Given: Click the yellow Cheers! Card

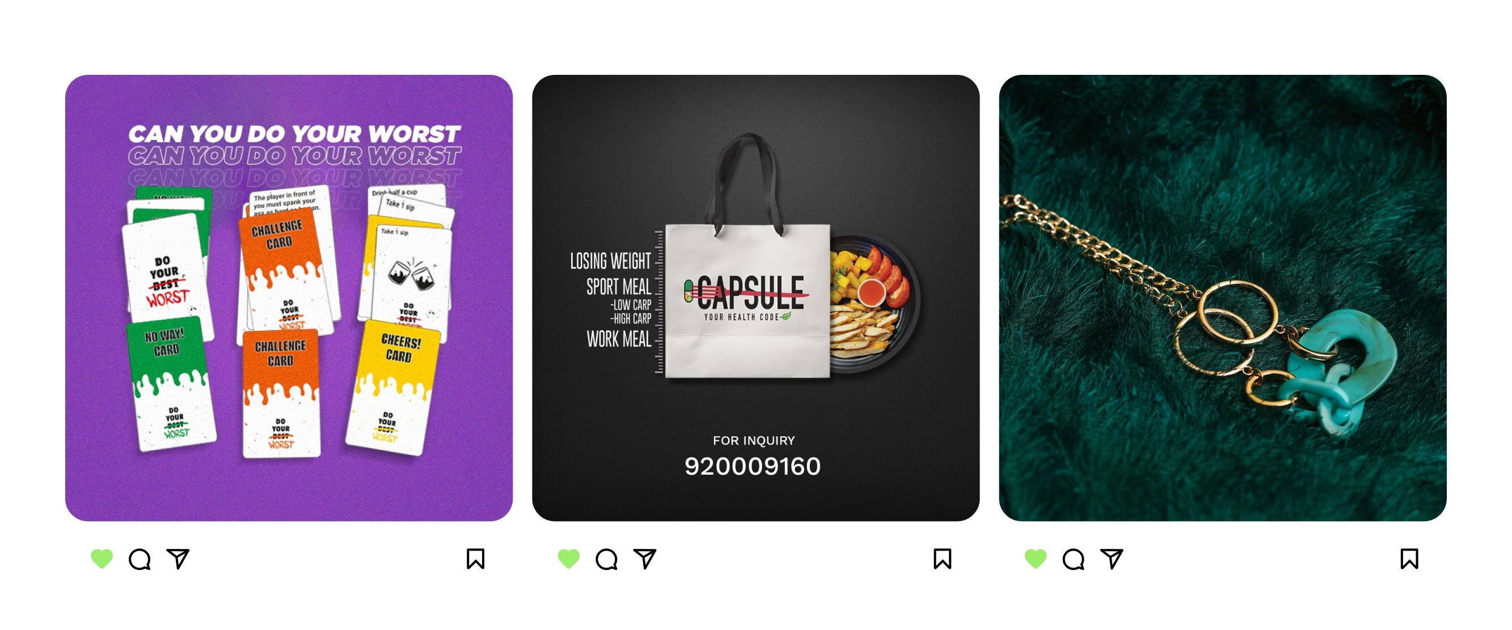Looking at the screenshot, I should pos(392,387).
